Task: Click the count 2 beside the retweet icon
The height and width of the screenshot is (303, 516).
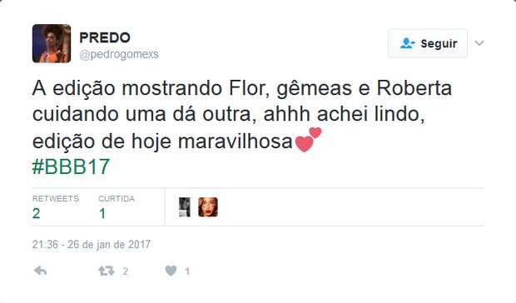Action: coord(126,271)
